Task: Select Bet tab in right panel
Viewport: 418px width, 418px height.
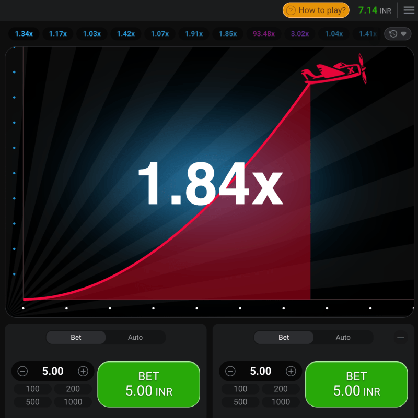Action: [284, 338]
